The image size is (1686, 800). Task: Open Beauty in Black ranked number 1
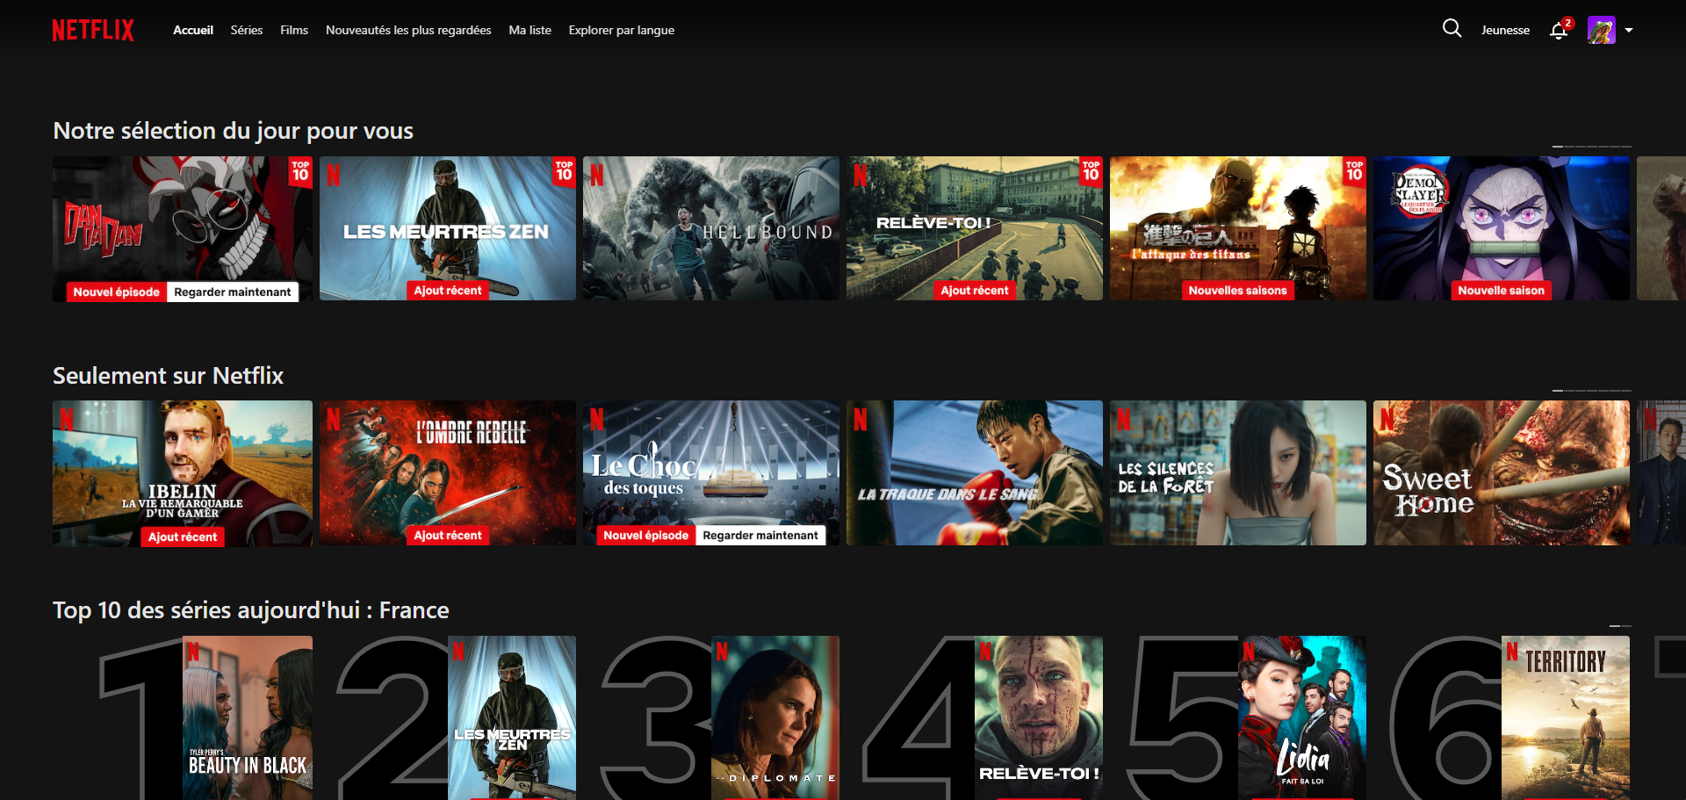point(248,717)
